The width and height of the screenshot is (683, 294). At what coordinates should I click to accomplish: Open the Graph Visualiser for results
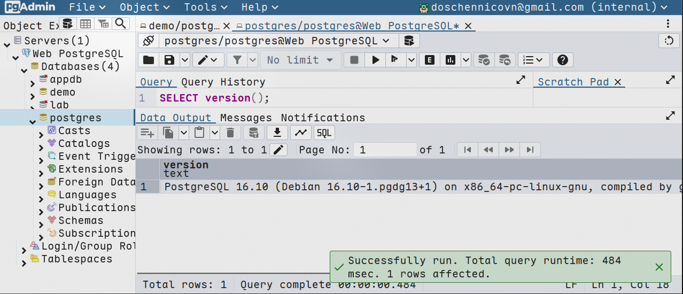click(x=301, y=133)
